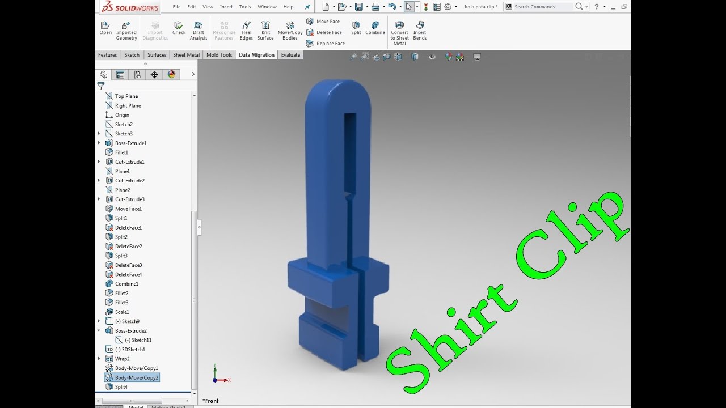Expand the Wrap2 feature node
The width and height of the screenshot is (726, 408).
99,359
